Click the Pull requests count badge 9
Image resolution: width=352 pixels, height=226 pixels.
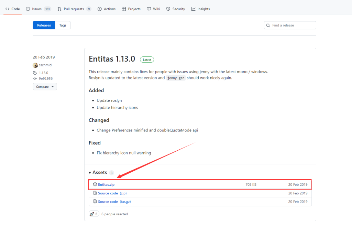(89, 9)
